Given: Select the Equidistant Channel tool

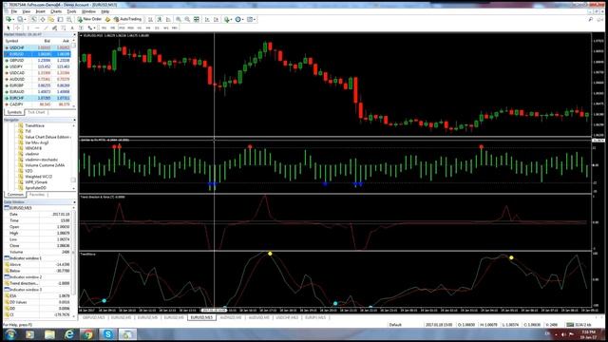Looking at the screenshot, I should click(54, 28).
